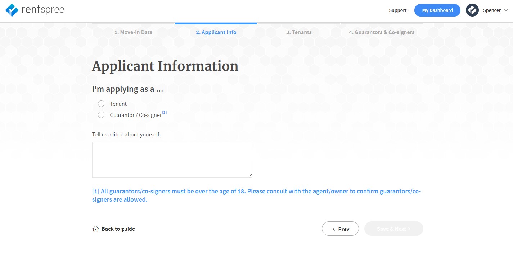Expand the Spencer account dropdown chevron
Screen dimensions: 513x261
(505, 10)
